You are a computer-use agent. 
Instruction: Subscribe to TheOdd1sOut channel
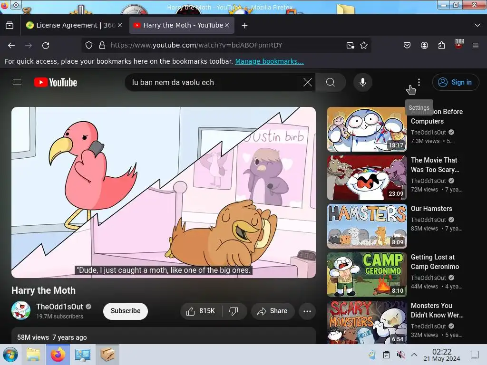coord(126,311)
